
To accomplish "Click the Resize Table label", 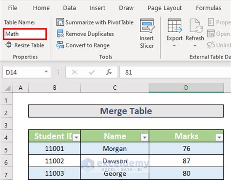I will pos(29,45).
